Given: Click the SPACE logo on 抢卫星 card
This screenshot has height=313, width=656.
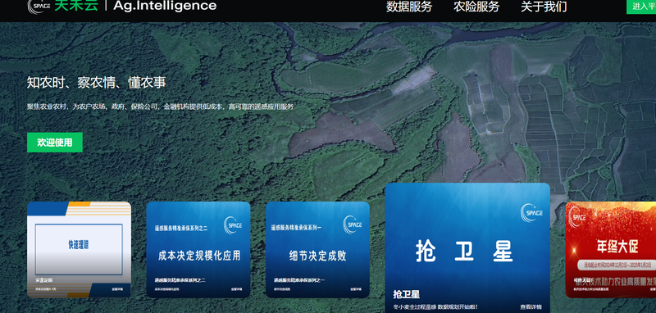Looking at the screenshot, I should (531, 213).
